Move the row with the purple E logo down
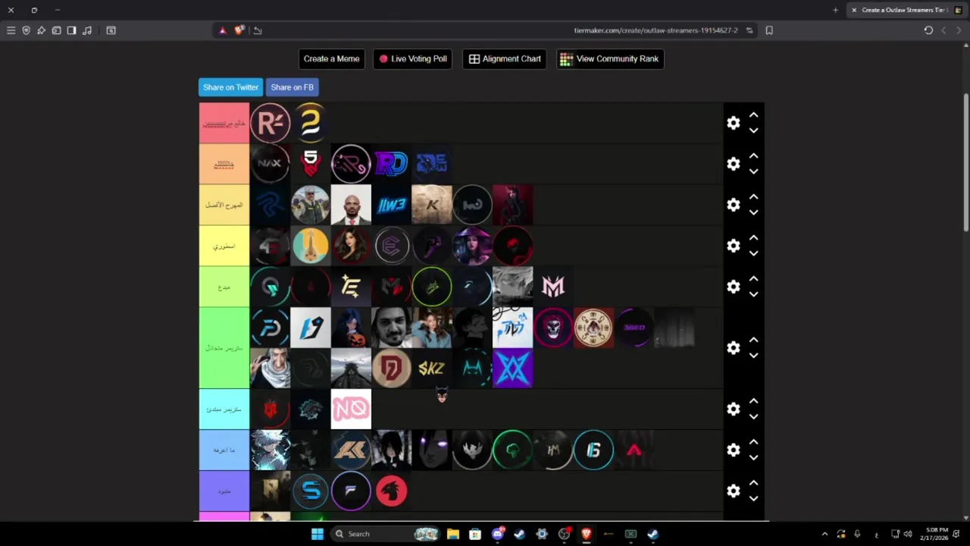The width and height of the screenshot is (970, 546). (x=753, y=253)
